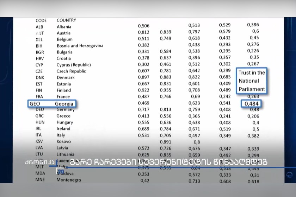Click the HUN country code
This screenshot has height=197, width=296.
click(40, 122)
